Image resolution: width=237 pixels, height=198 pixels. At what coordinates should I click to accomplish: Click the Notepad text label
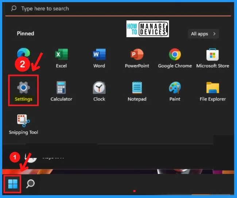(x=137, y=99)
